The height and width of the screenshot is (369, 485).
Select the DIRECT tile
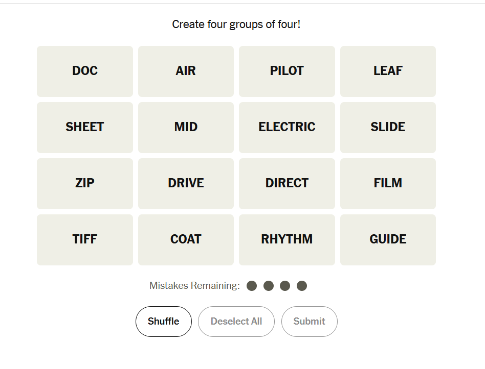click(287, 184)
